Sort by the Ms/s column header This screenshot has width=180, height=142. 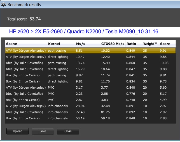[87, 44]
